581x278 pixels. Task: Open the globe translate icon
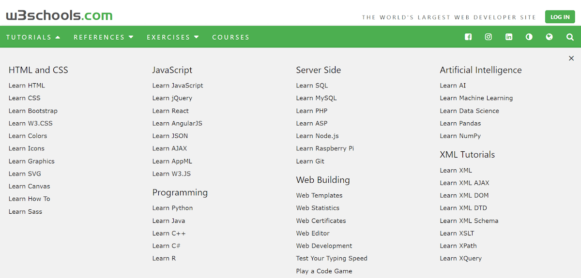point(549,37)
